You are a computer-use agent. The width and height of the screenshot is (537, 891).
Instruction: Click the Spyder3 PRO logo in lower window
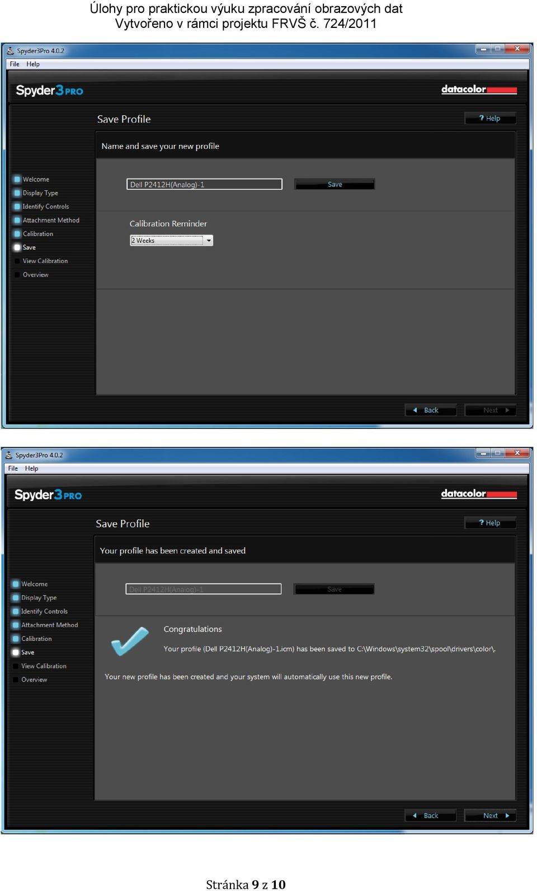48,495
